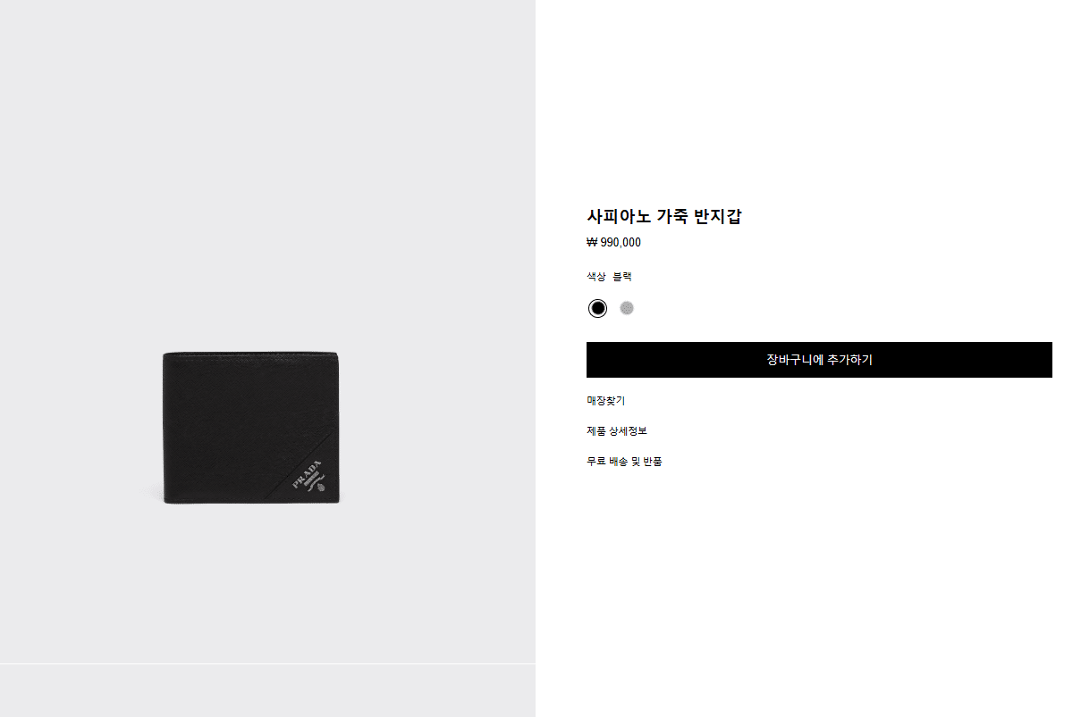Choose the gray color swatch
Viewport: 1081px width, 717px height.
point(627,308)
